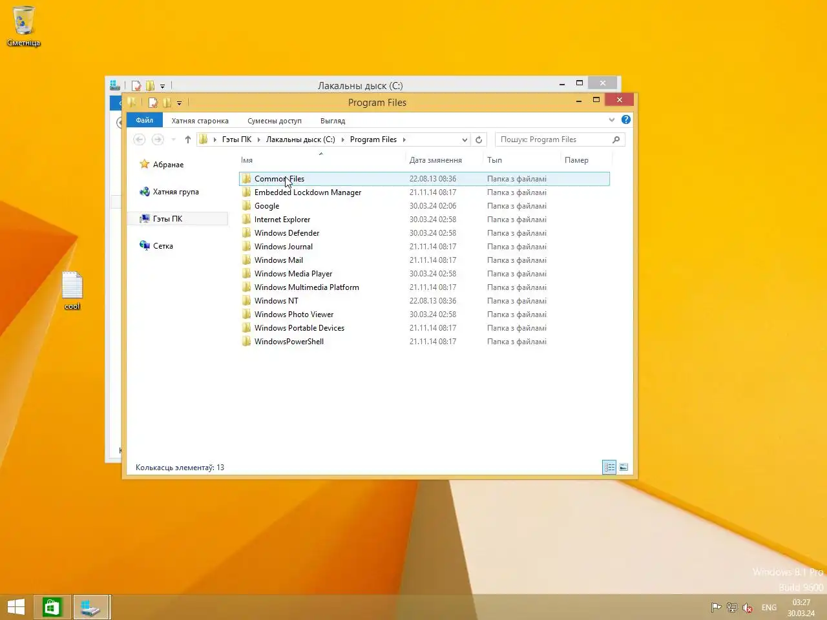Click Properties icon in Лакальны дыск (C:) window toolbar

click(x=136, y=85)
